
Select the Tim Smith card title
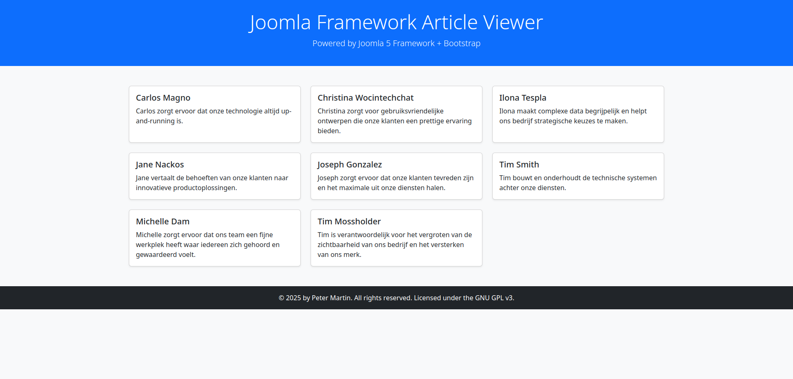(x=519, y=165)
